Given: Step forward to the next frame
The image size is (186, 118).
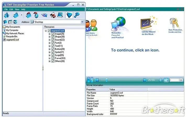Looking at the screenshot, I should click(145, 80).
